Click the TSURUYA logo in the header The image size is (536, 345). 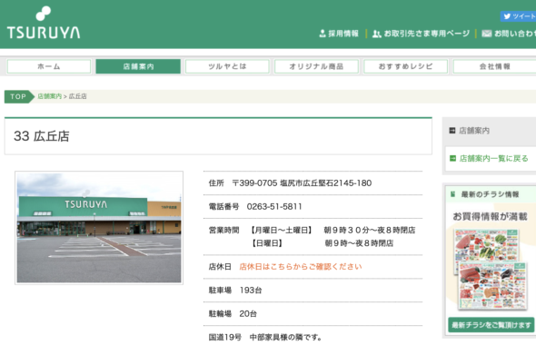(44, 23)
